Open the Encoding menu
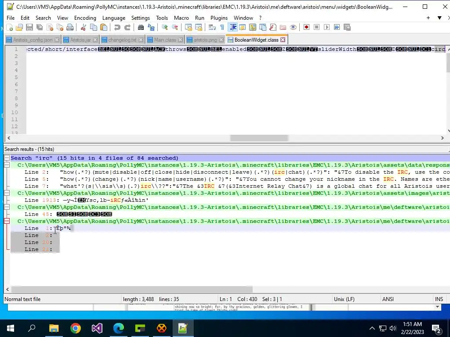Image resolution: width=450 pixels, height=337 pixels. point(85,18)
